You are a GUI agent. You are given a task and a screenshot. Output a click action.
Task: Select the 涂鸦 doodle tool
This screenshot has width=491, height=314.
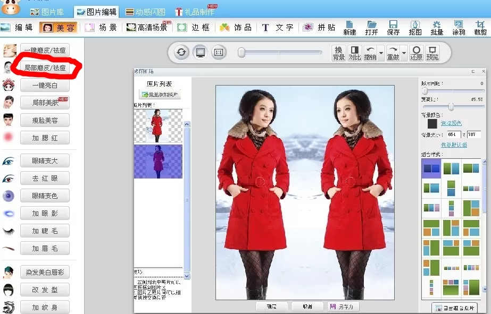[x=459, y=28]
